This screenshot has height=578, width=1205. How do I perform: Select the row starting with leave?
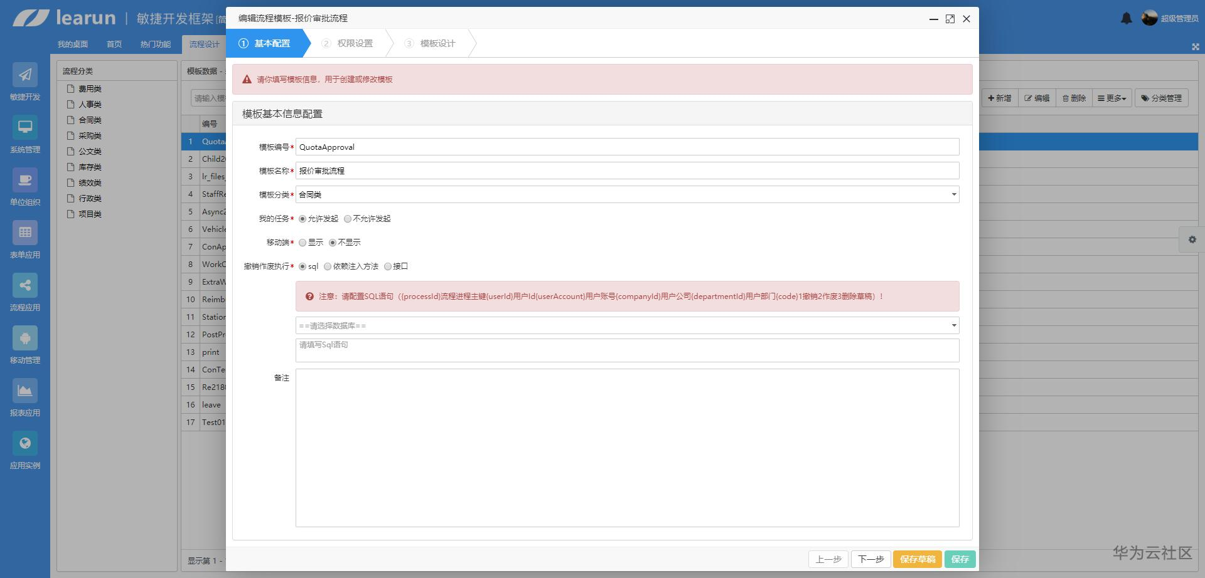click(204, 405)
